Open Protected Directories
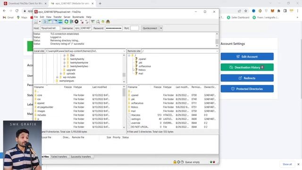This screenshot has width=302, height=170. coord(247,89)
